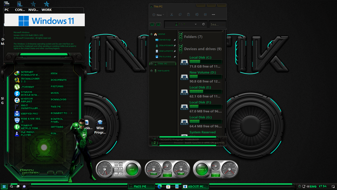Open Local Disk (E:) drive

click(201, 92)
